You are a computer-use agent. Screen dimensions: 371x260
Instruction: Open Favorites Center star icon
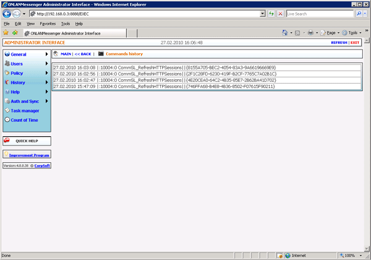coord(6,33)
